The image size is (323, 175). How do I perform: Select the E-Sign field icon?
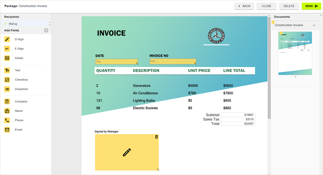click(7, 49)
